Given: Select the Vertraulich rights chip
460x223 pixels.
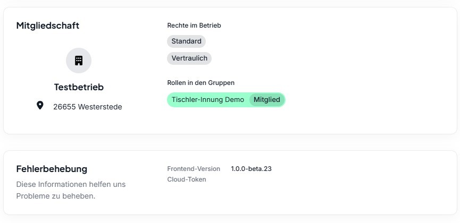Looking at the screenshot, I should [x=189, y=58].
